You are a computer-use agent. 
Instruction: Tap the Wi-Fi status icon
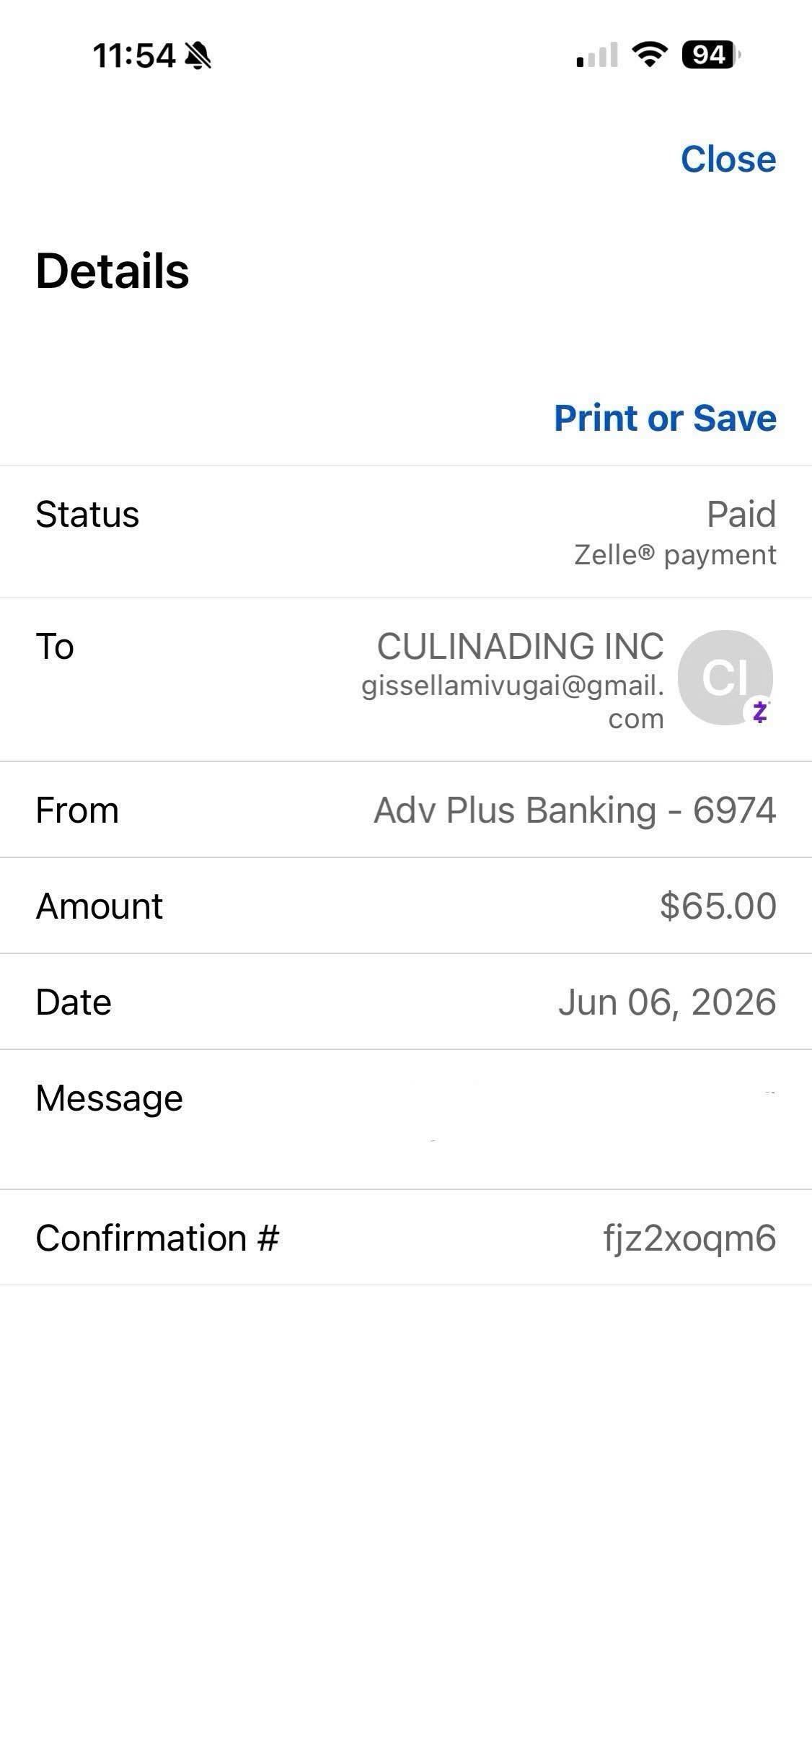[650, 55]
